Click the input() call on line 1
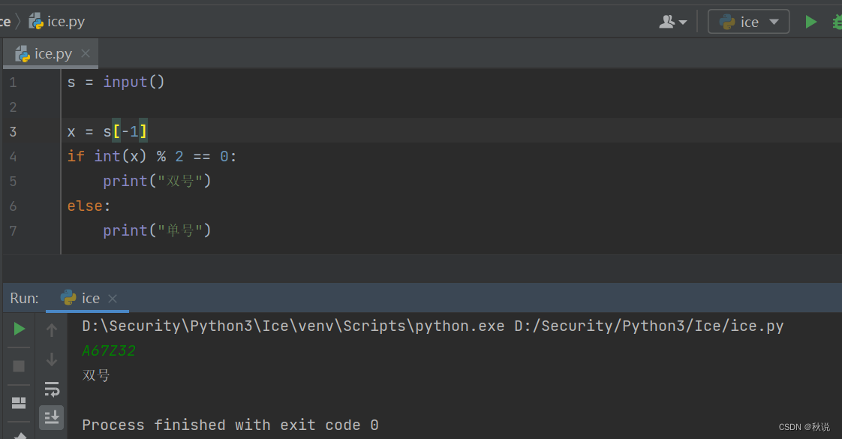This screenshot has width=842, height=439. pyautogui.click(x=134, y=82)
